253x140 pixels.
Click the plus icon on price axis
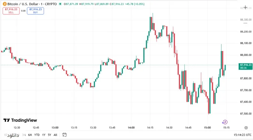245,7
